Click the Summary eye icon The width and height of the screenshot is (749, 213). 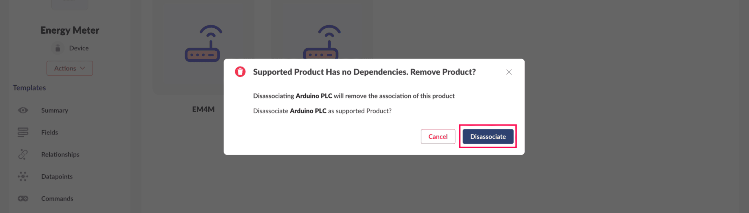point(23,110)
